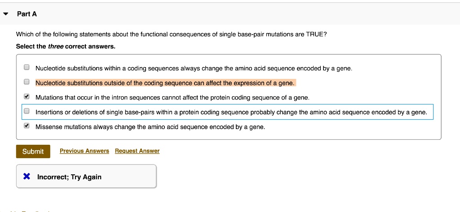The height and width of the screenshot is (212, 460).
Task: Click the blue X incorrect icon
Action: click(x=27, y=177)
